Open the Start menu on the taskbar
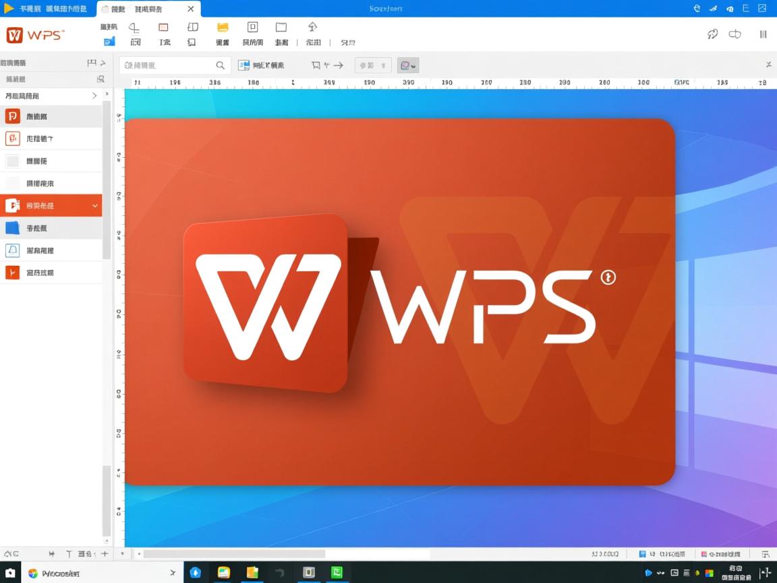Image resolution: width=777 pixels, height=583 pixels. point(9,572)
